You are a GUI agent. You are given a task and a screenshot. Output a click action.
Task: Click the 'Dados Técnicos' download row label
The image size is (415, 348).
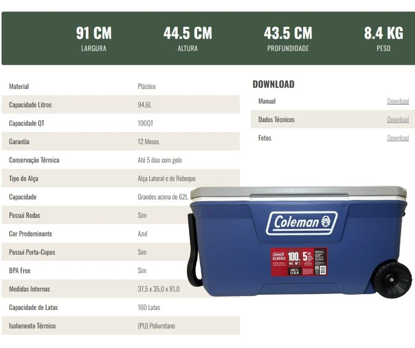276,120
